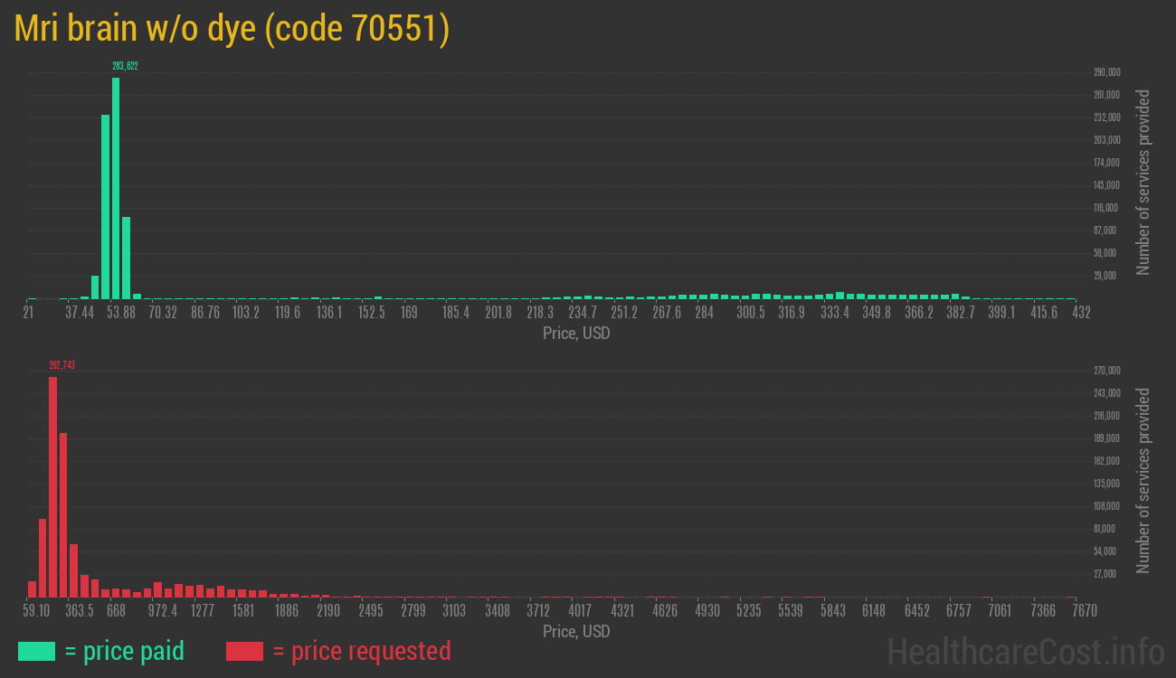The width and height of the screenshot is (1176, 678).
Task: Click the 290,000 y-axis tick label
Action: coord(1107,72)
